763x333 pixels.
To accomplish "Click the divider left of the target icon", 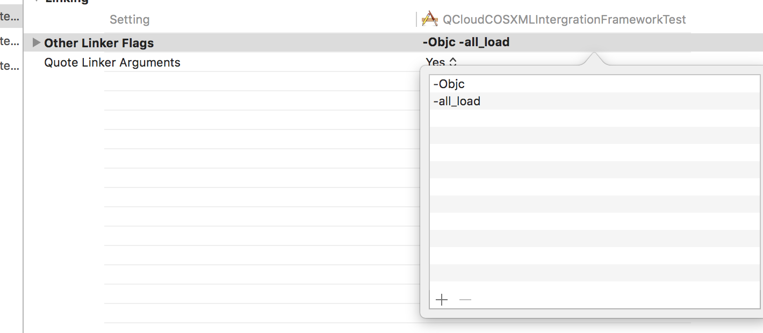I will [x=417, y=19].
